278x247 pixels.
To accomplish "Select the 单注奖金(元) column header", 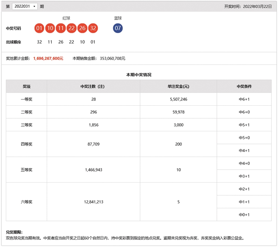I will (178, 86).
